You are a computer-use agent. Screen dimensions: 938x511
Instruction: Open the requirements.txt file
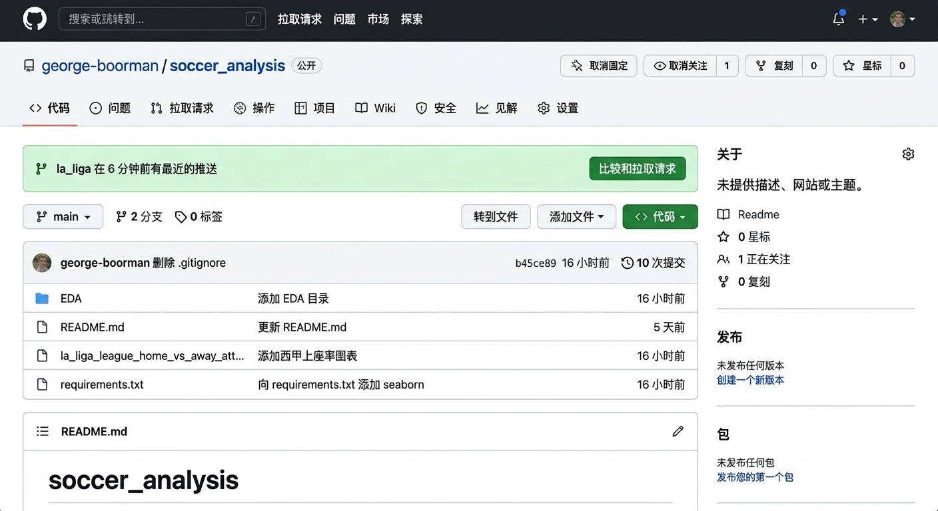click(x=102, y=385)
